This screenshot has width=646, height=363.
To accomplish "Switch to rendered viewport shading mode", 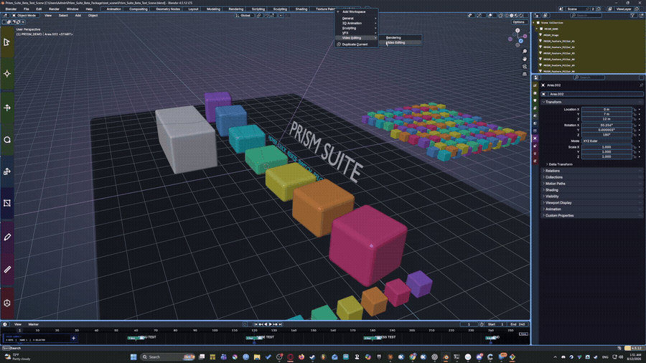I will (x=522, y=15).
